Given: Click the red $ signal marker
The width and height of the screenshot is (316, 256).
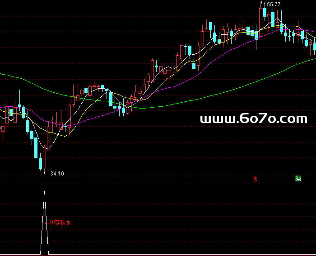Looking at the screenshot, I should point(256,179).
